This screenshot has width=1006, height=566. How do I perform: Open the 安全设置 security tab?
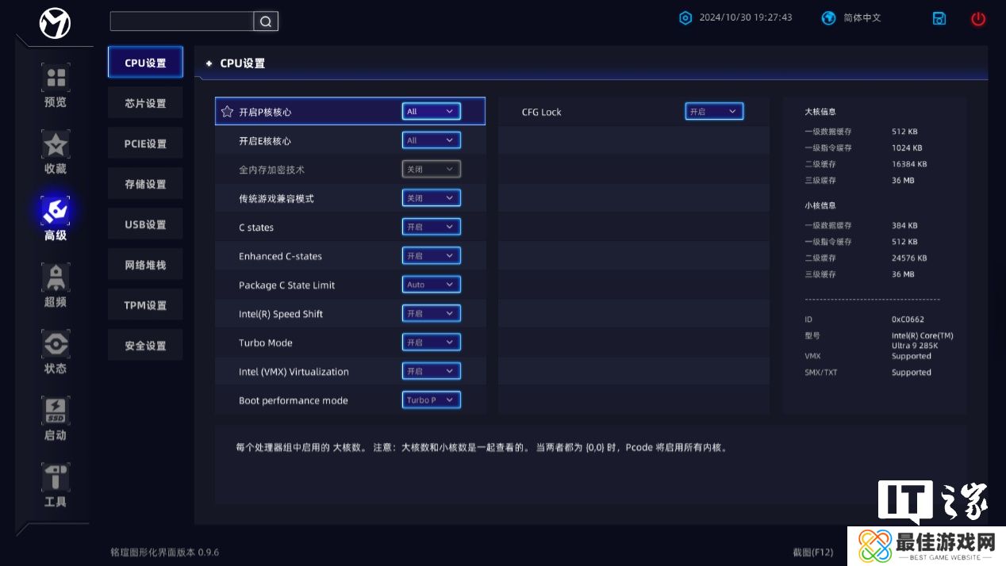145,346
